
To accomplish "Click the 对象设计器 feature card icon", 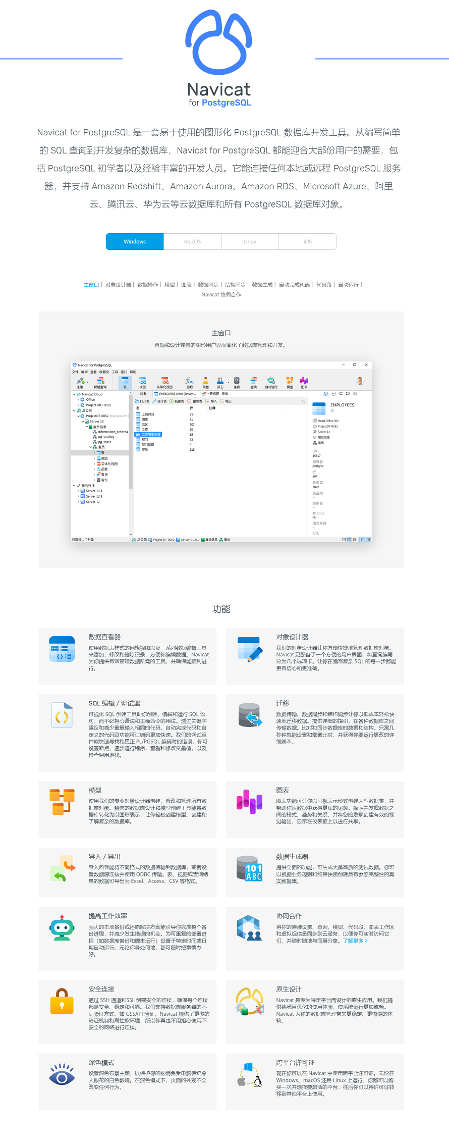I will (250, 649).
